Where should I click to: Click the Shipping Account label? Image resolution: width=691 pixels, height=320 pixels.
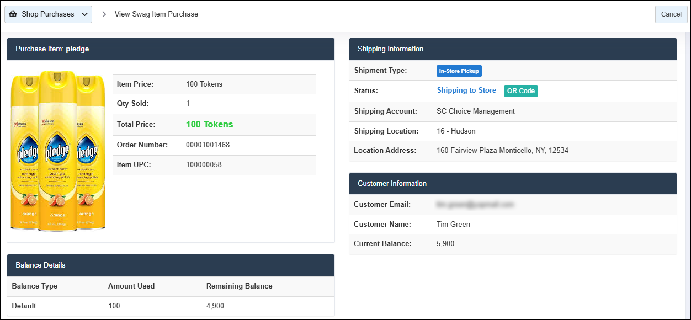pyautogui.click(x=385, y=111)
